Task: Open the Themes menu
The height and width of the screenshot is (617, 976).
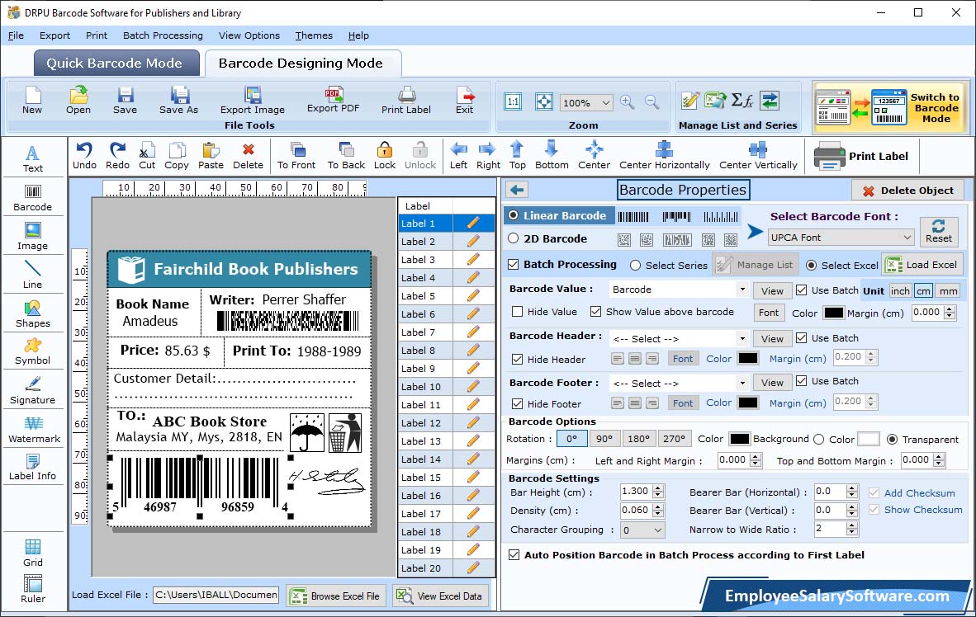Action: (314, 35)
